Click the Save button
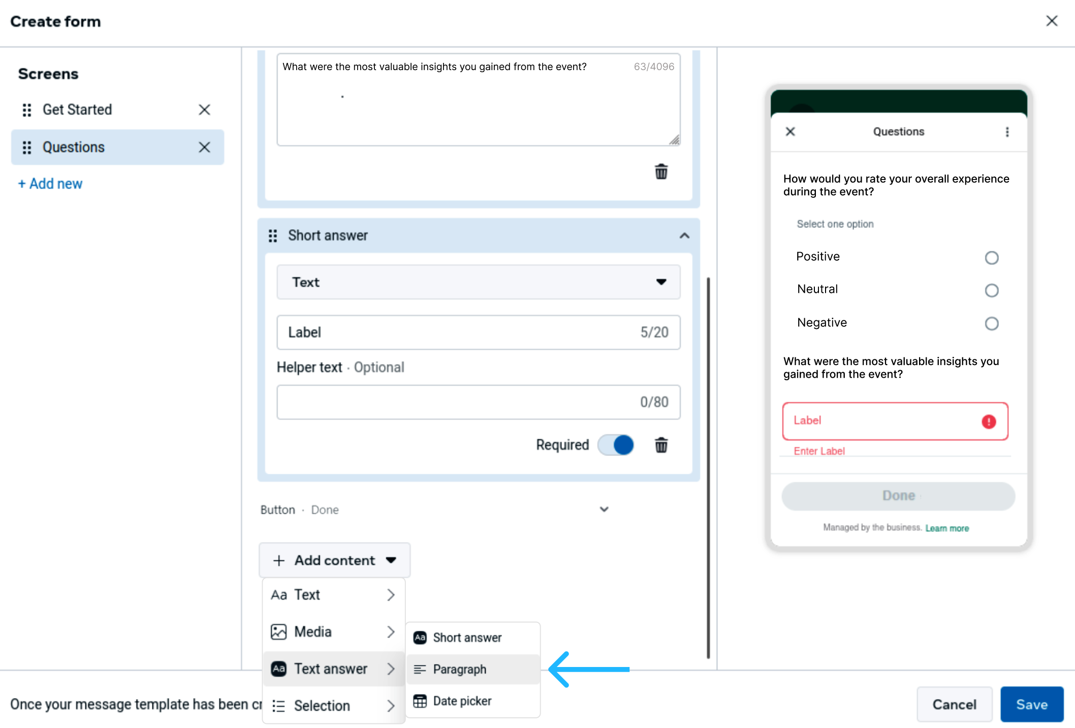The image size is (1075, 728). 1031,704
